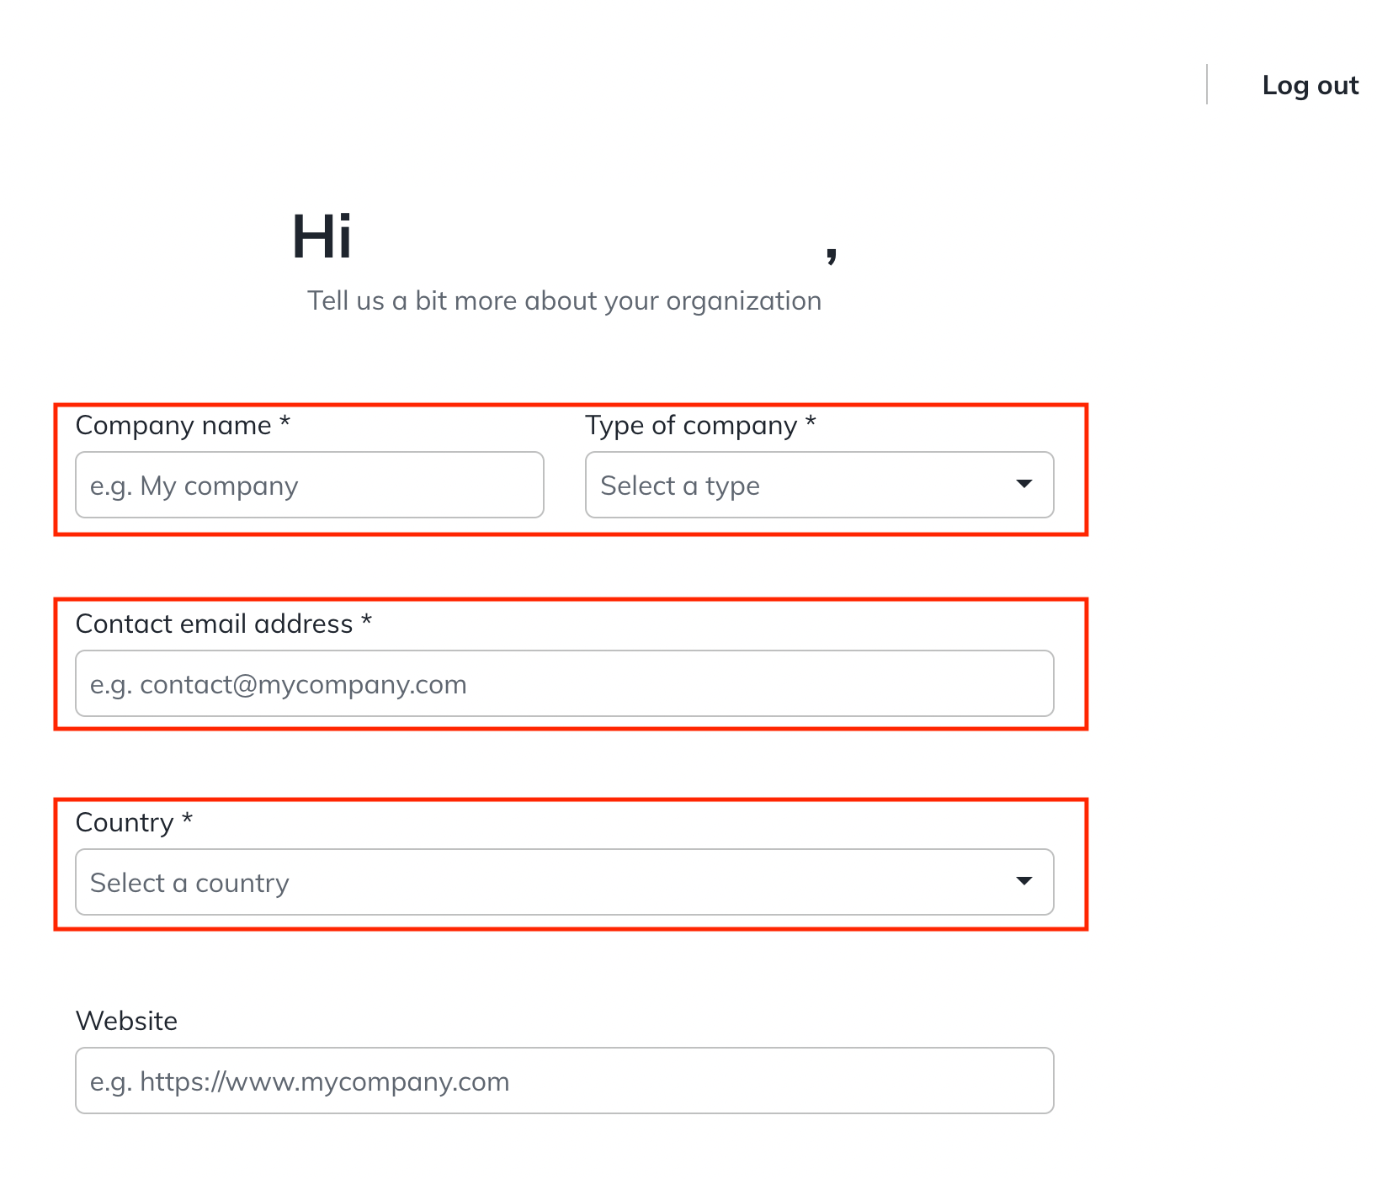Open the Type of company dropdown arrow
The image size is (1377, 1179).
point(1023,484)
